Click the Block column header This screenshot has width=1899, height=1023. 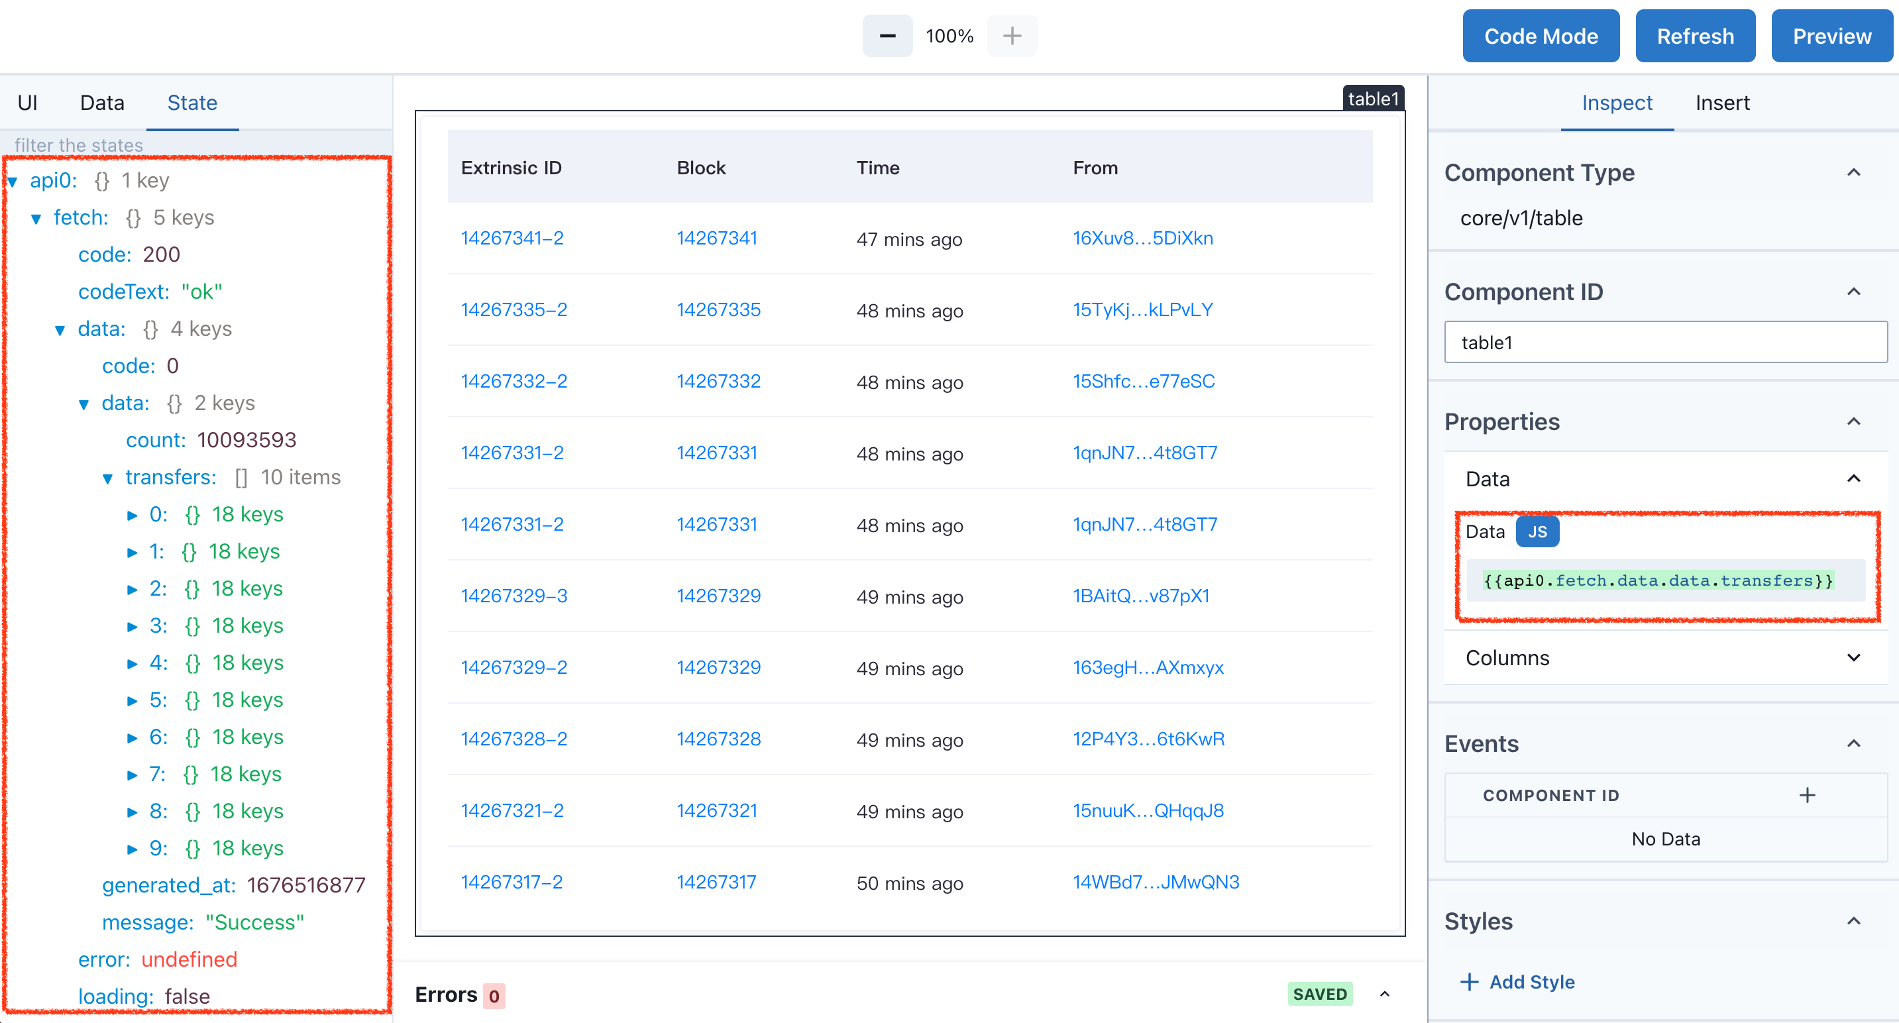coord(701,168)
